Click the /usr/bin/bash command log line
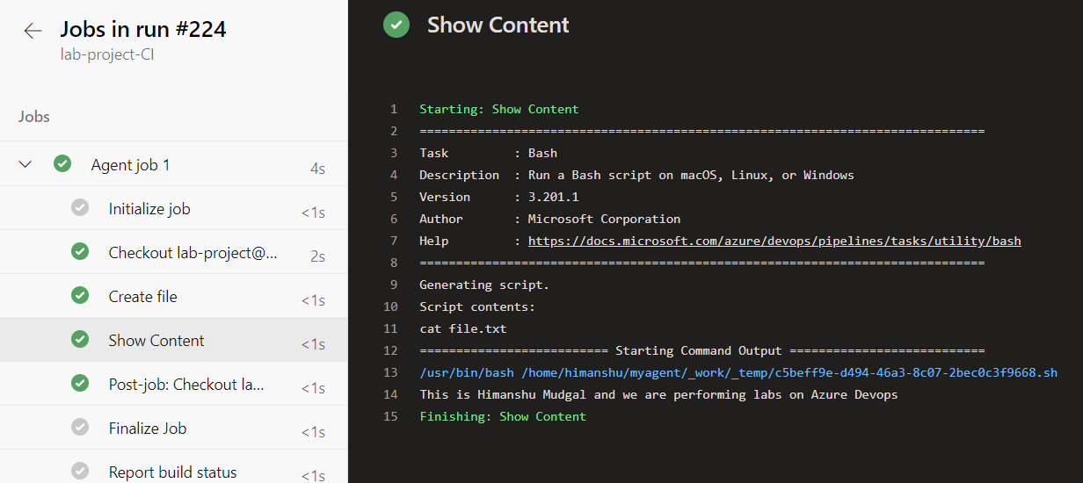The image size is (1083, 483). pos(738,372)
